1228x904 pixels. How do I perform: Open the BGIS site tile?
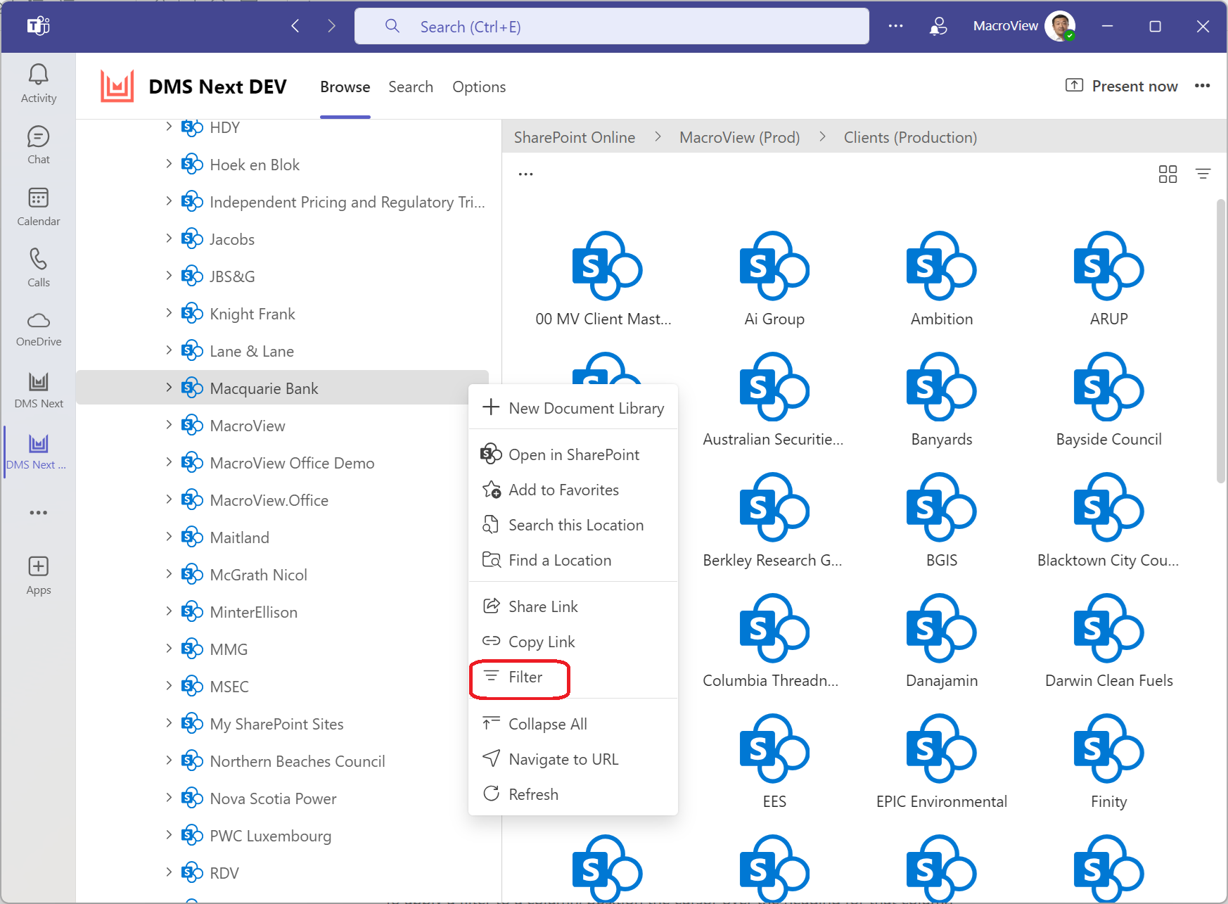click(x=942, y=521)
